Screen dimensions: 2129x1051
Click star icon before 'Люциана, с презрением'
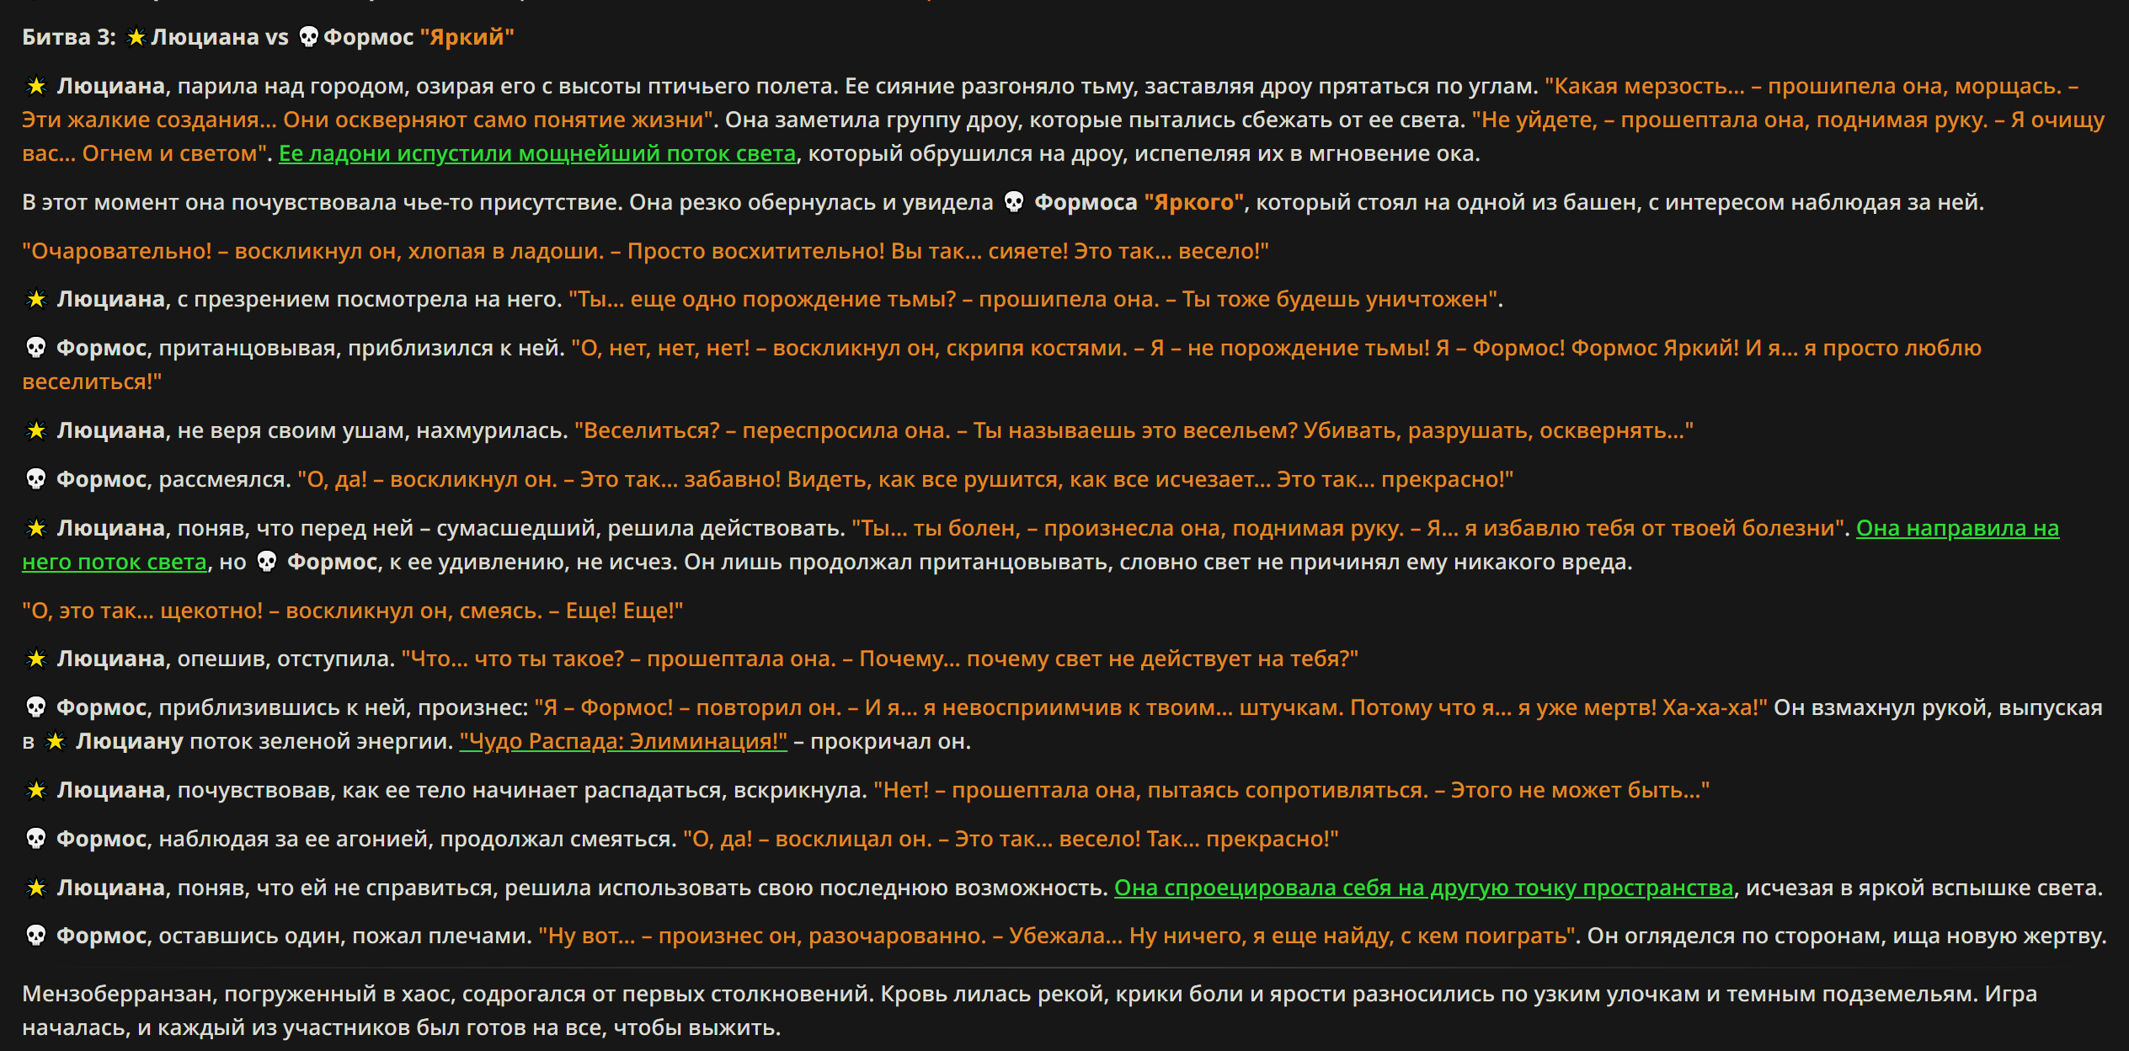(36, 299)
